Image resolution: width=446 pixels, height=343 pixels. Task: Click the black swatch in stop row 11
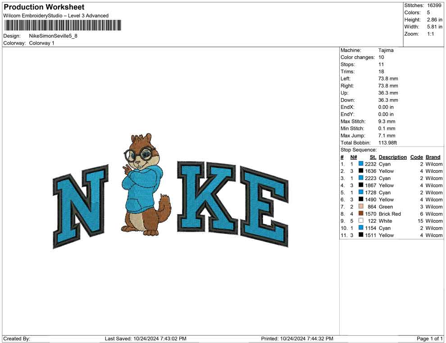tap(361, 235)
